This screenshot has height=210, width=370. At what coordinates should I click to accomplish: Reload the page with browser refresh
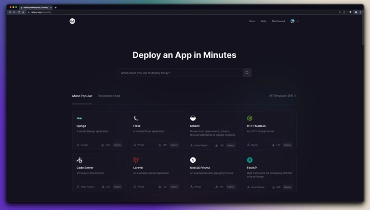point(19,12)
